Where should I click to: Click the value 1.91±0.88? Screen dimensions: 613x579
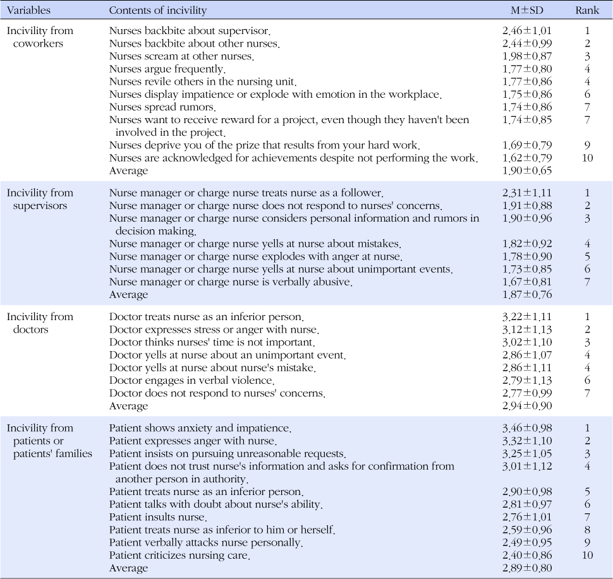(x=527, y=205)
